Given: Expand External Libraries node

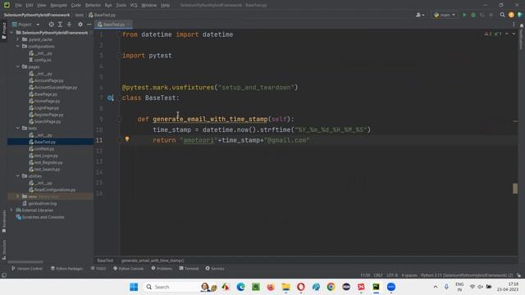Looking at the screenshot, I should 11,210.
